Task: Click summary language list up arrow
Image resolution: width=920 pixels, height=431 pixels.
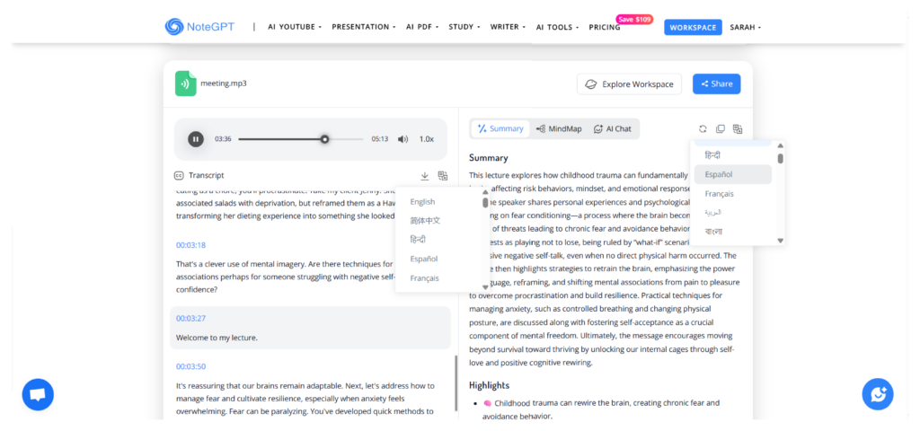Action: (x=781, y=145)
